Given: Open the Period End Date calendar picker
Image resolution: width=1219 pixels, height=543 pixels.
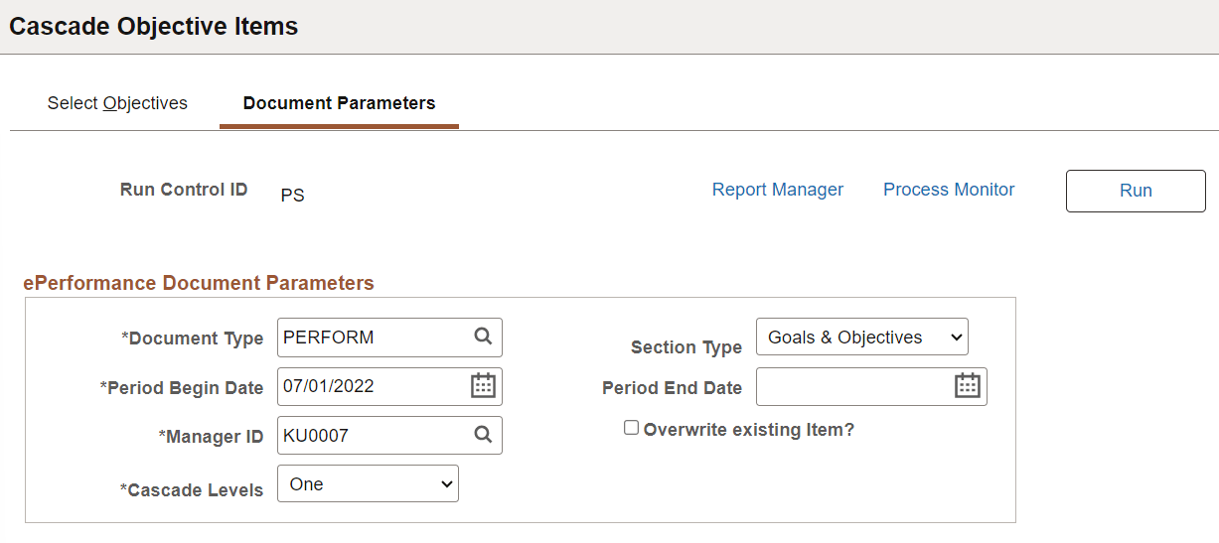Looking at the screenshot, I should click(x=968, y=386).
